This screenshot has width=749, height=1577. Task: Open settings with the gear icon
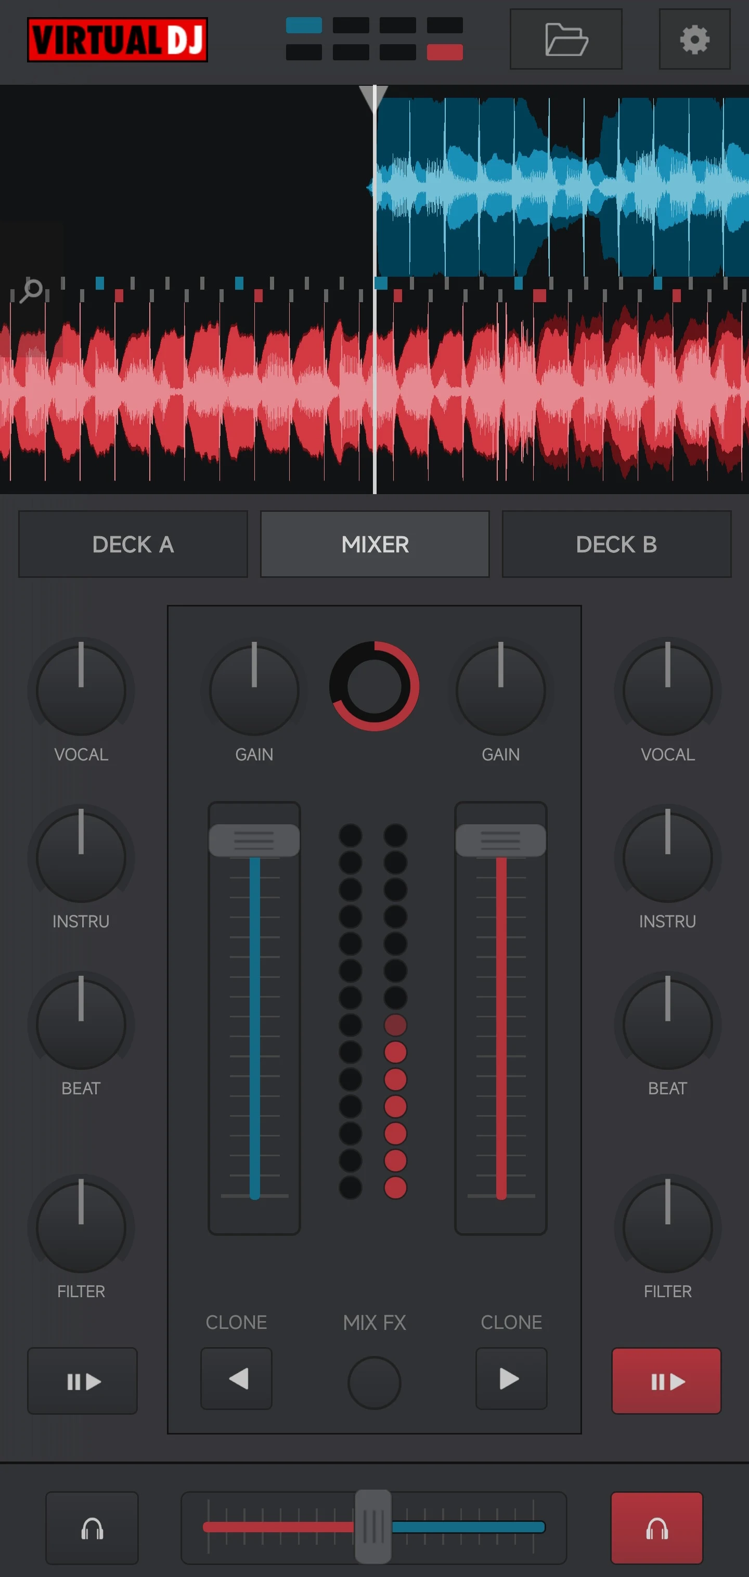click(x=694, y=39)
